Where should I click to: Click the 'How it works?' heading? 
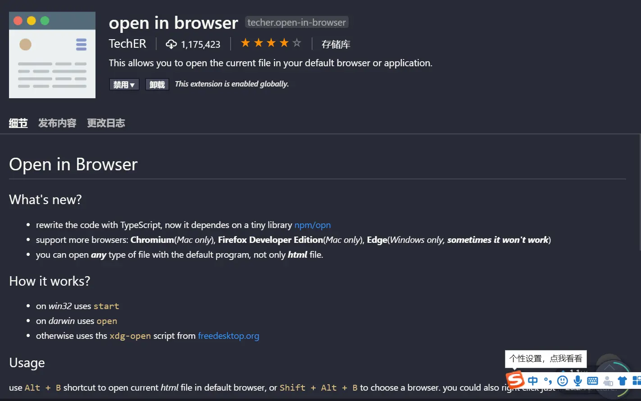(50, 281)
